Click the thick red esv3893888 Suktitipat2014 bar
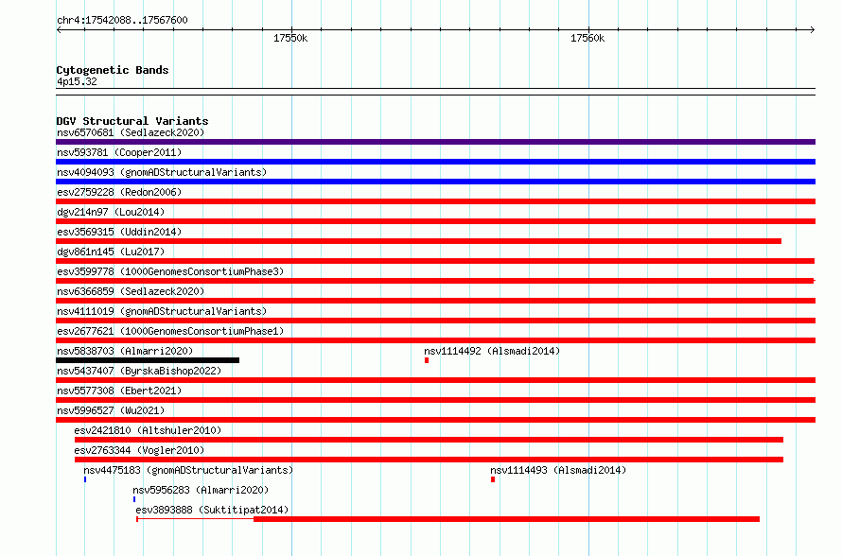This screenshot has width=842, height=556. (506, 519)
